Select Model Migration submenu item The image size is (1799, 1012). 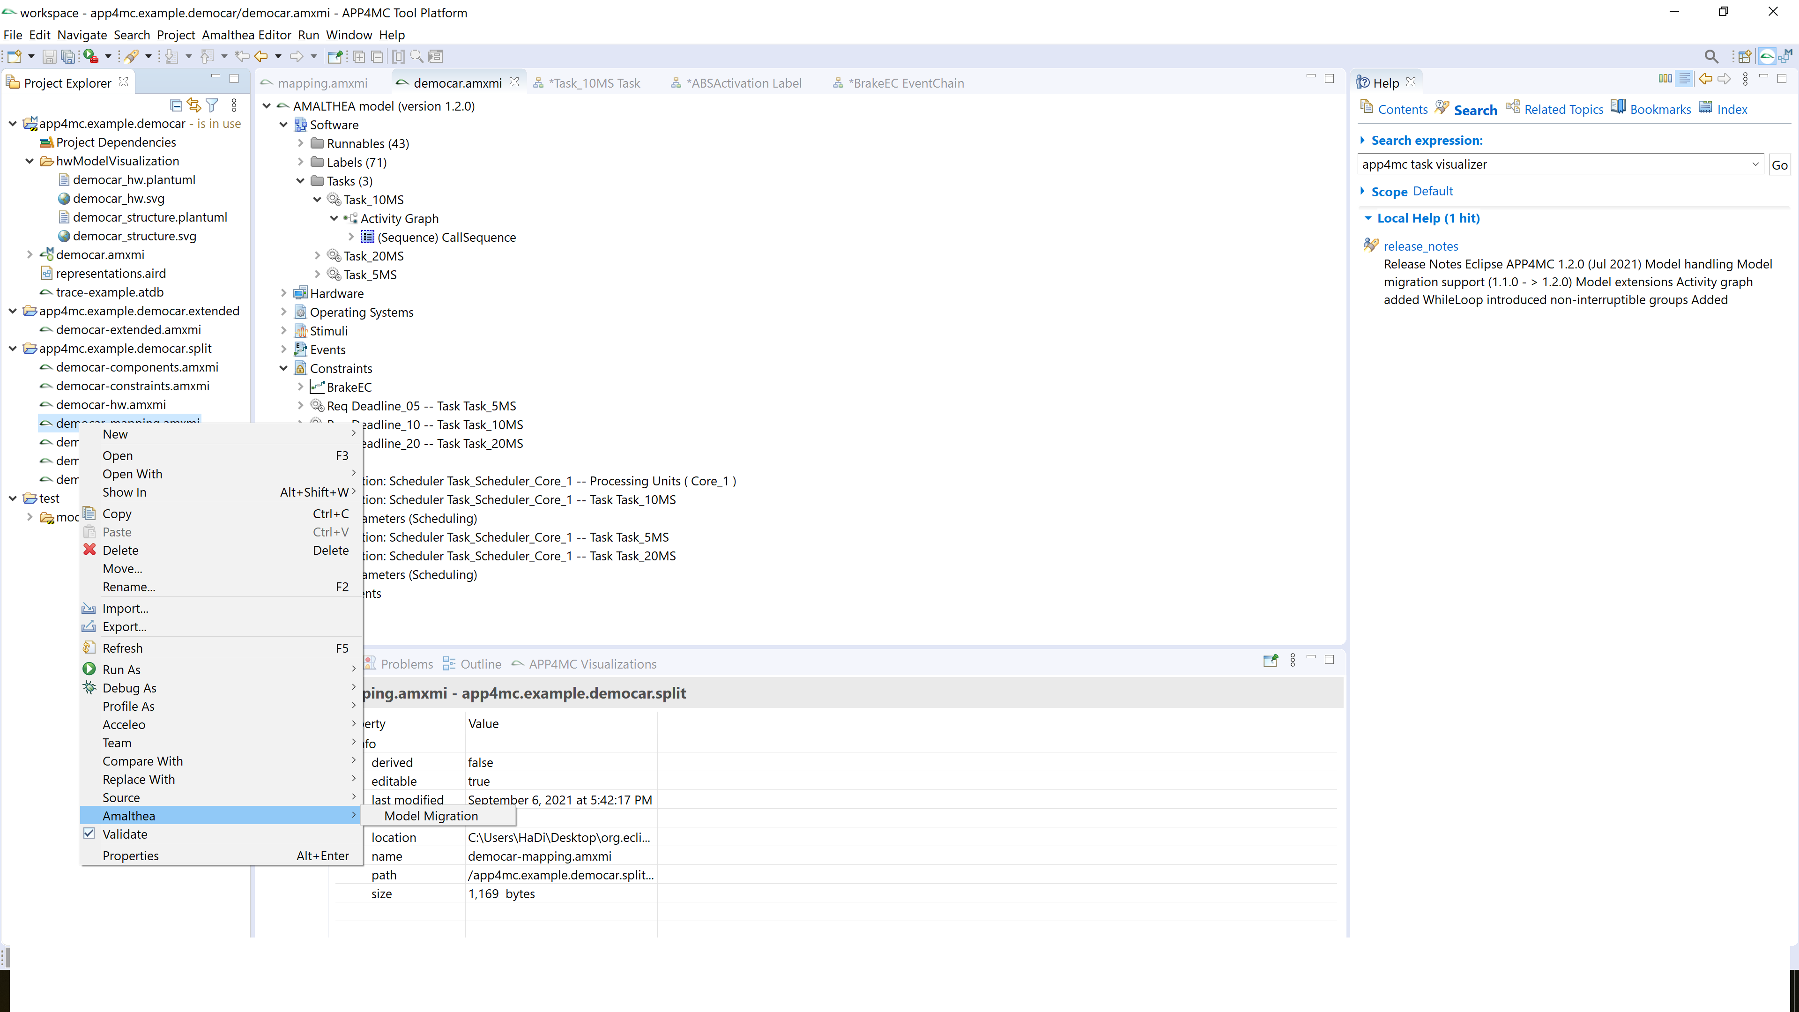[x=439, y=816]
